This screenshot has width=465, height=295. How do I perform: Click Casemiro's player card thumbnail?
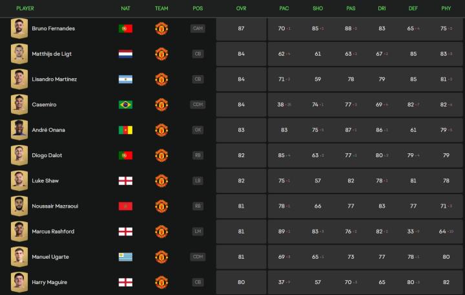click(x=19, y=105)
